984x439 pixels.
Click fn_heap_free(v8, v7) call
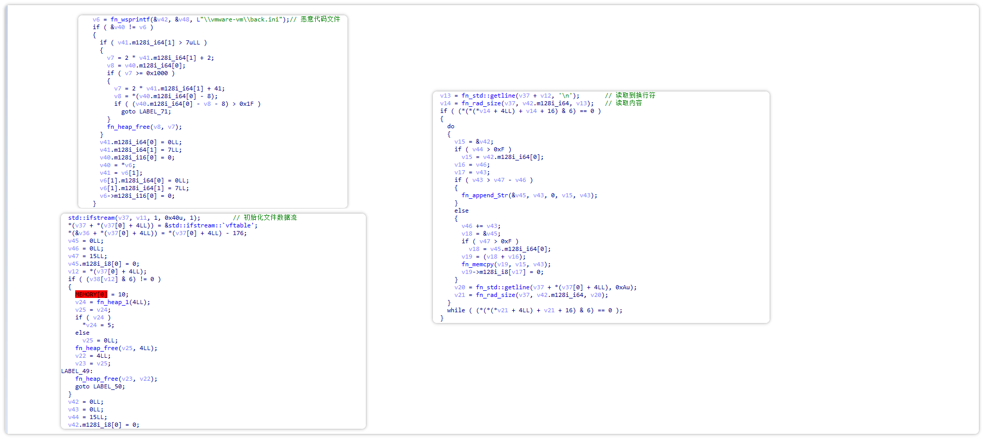pos(144,127)
